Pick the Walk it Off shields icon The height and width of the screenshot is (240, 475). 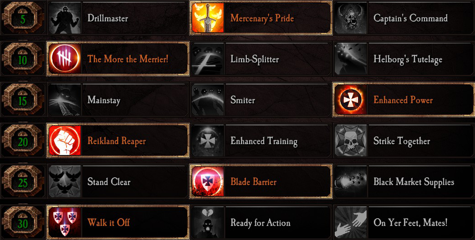coord(65,222)
